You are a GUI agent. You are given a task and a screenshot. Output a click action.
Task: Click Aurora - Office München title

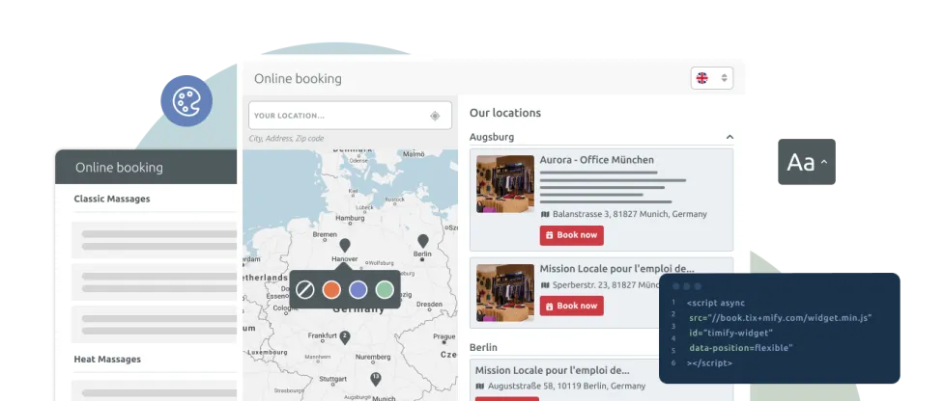[596, 160]
